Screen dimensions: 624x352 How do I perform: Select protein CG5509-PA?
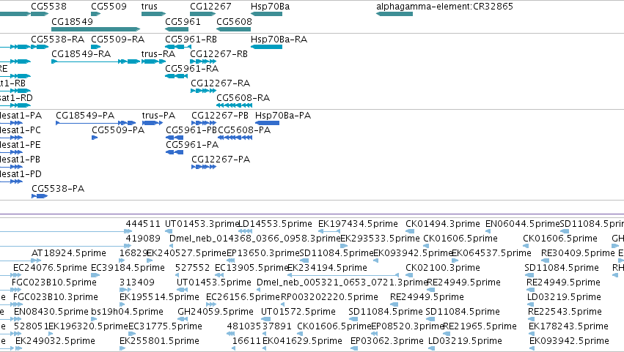(x=95, y=138)
